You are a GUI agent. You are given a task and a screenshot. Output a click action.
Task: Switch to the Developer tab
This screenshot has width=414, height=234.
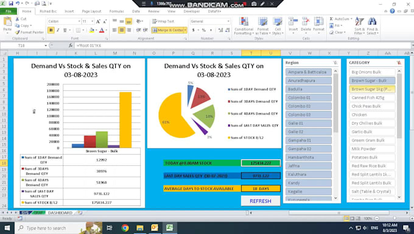coord(192,12)
